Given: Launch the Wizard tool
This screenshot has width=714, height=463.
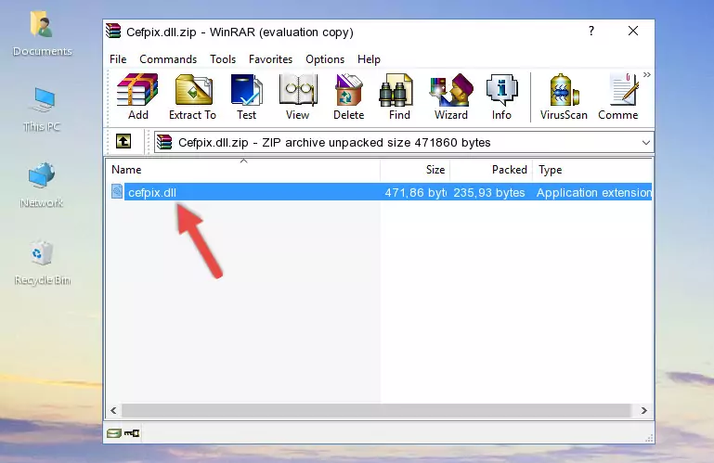Looking at the screenshot, I should 451,97.
